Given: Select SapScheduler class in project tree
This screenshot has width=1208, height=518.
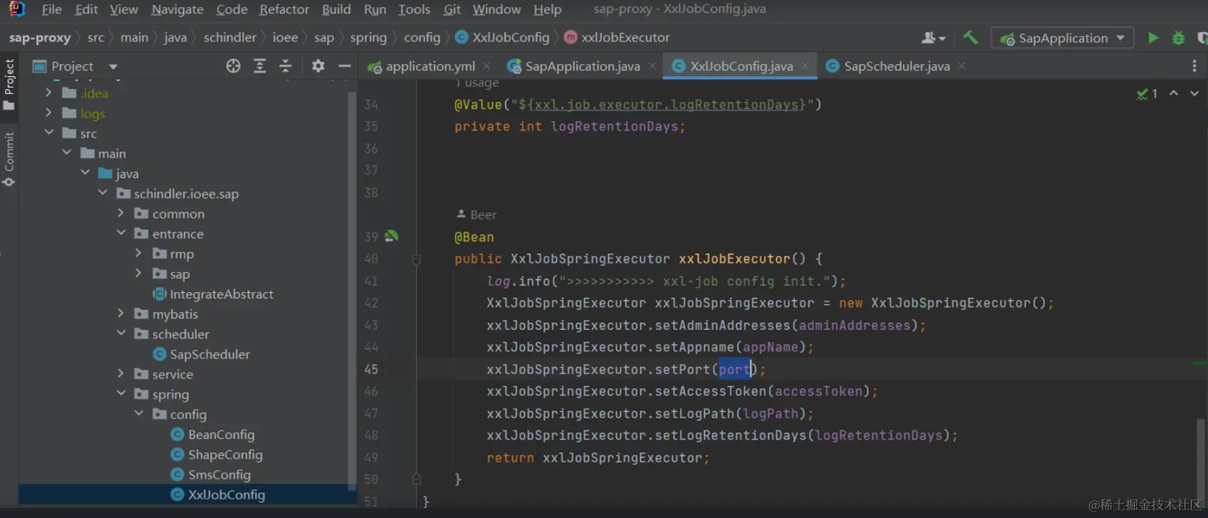Looking at the screenshot, I should tap(209, 353).
